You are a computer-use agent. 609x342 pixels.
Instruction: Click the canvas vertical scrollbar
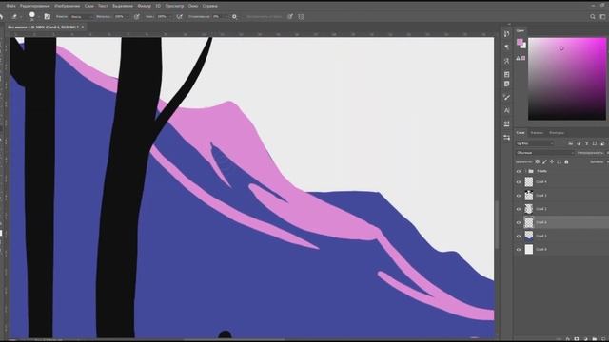click(497, 225)
